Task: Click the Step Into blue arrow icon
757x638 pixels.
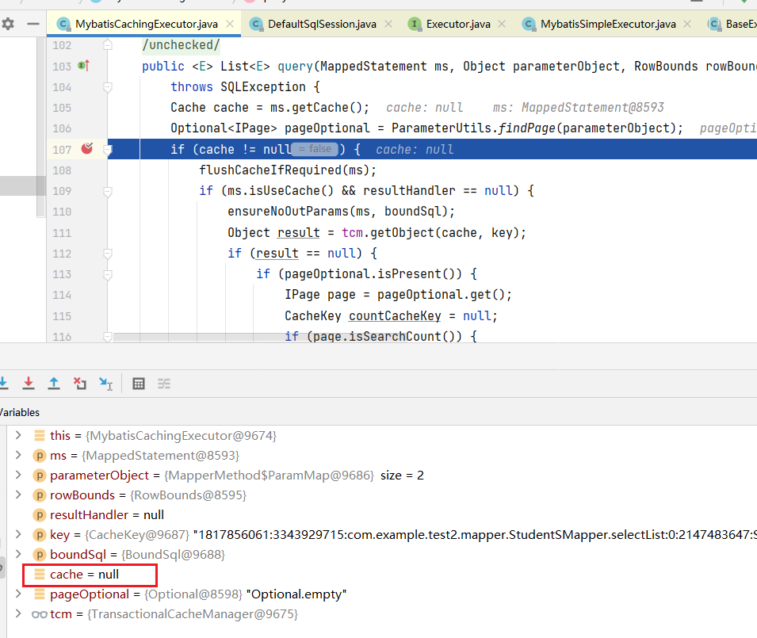Action: coord(3,384)
